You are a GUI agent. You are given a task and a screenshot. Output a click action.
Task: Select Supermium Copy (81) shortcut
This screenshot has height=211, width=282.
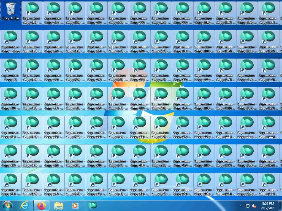[140, 70]
